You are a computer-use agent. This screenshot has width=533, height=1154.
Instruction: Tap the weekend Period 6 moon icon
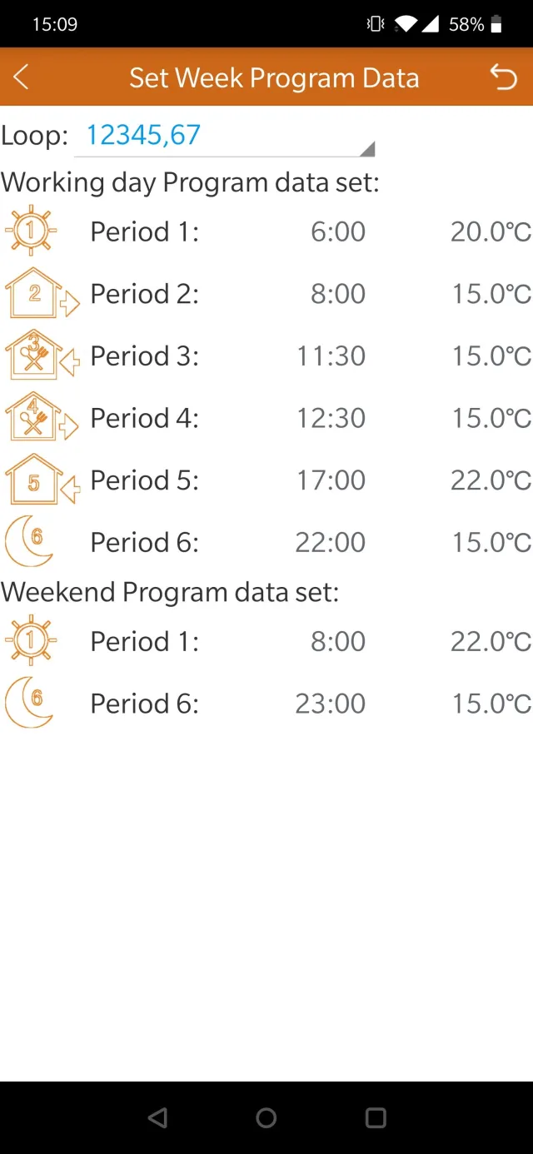click(x=31, y=703)
